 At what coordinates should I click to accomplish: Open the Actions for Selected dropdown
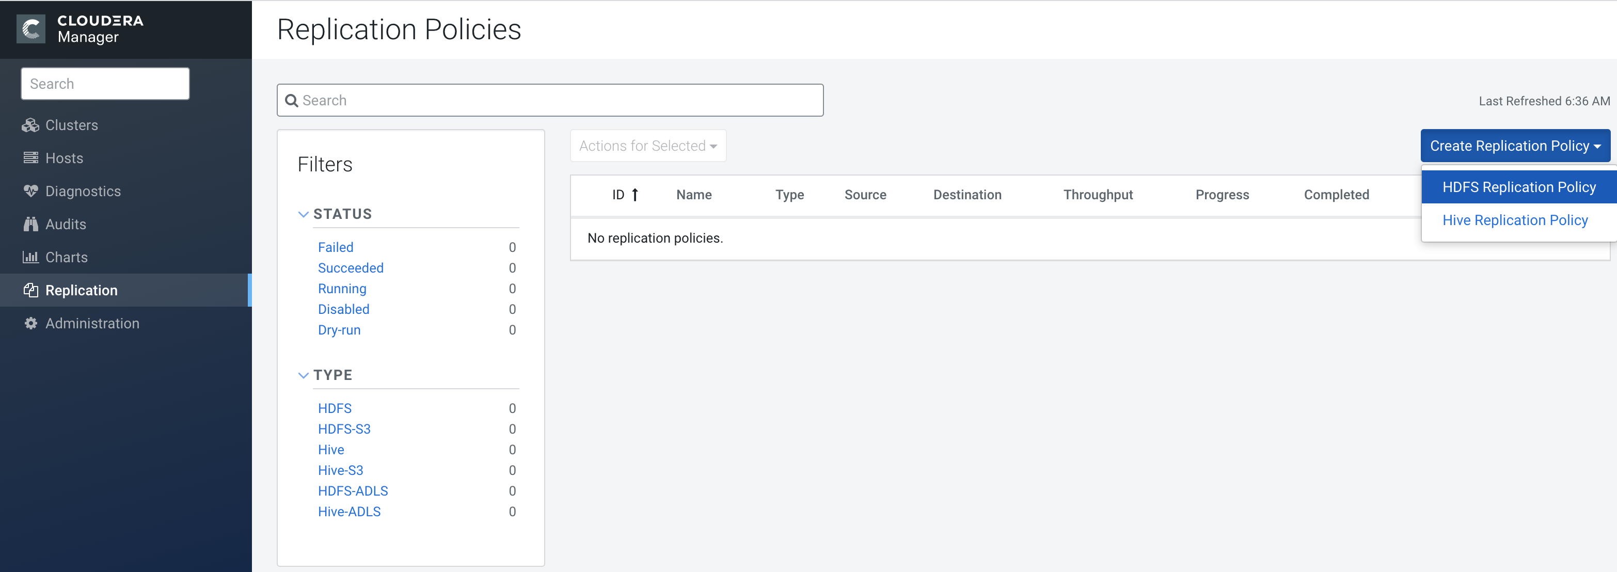647,146
